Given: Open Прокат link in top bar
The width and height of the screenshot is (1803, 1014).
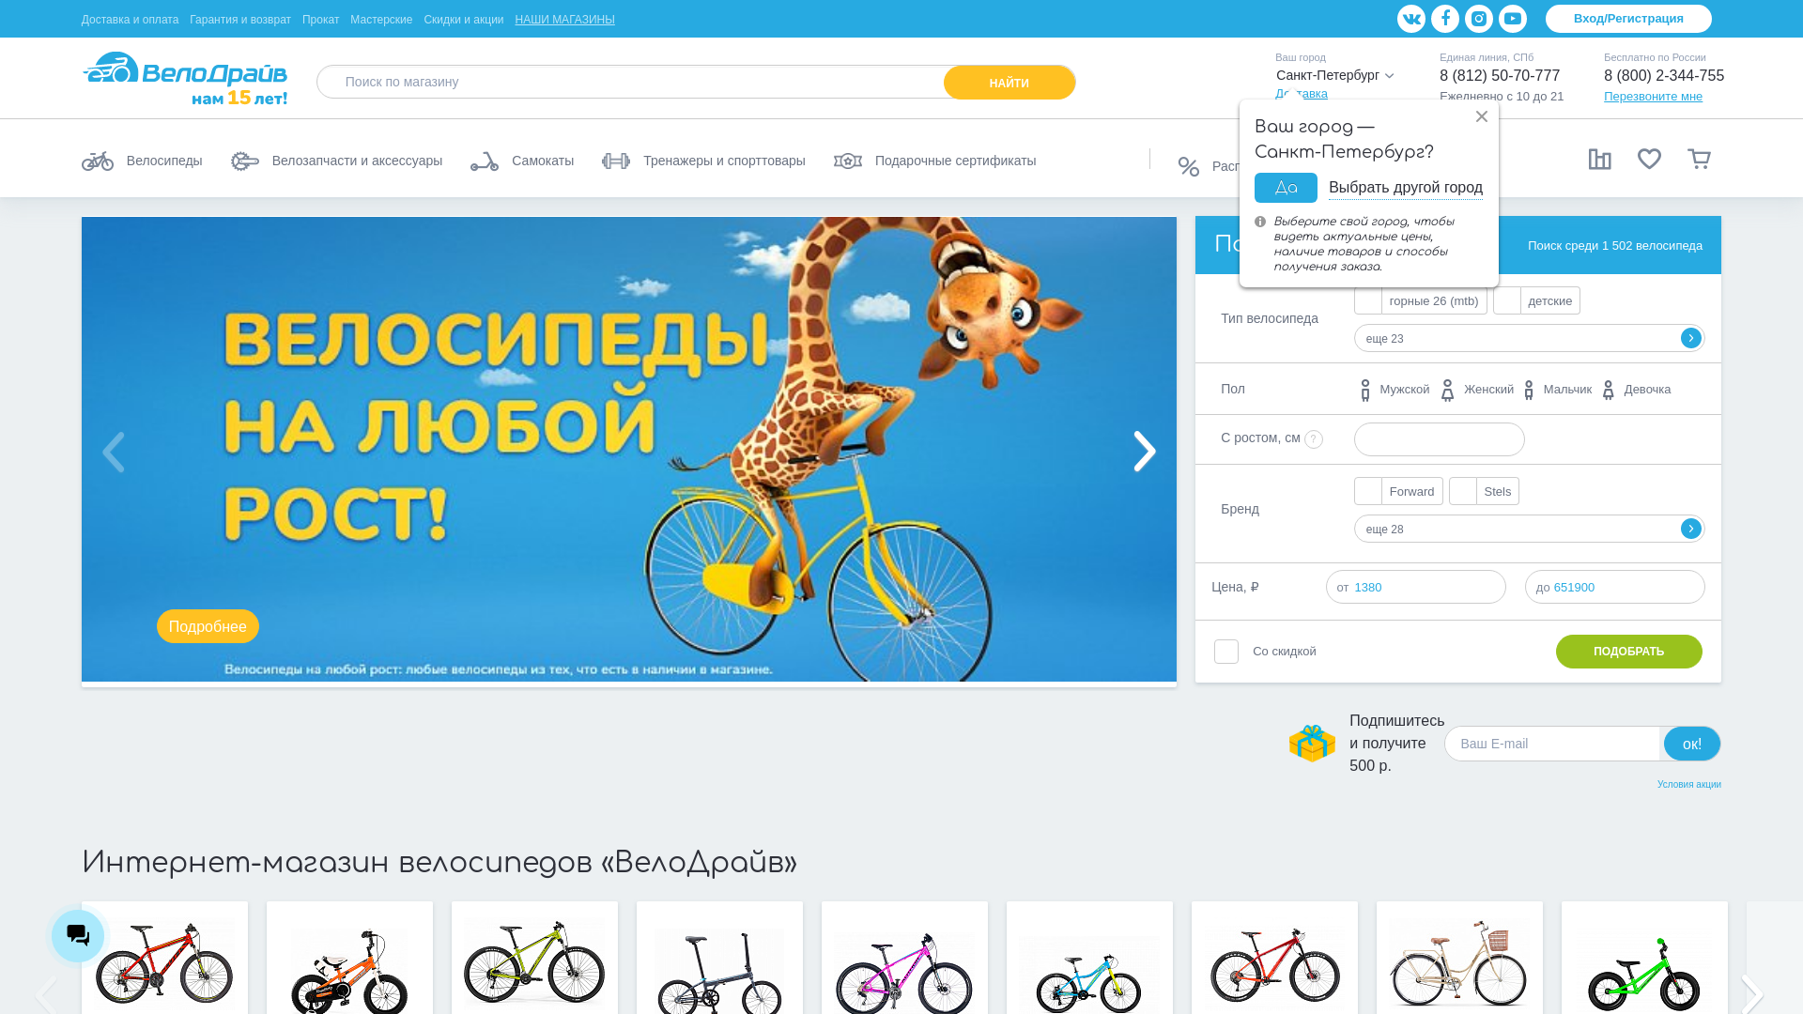Looking at the screenshot, I should click(320, 20).
